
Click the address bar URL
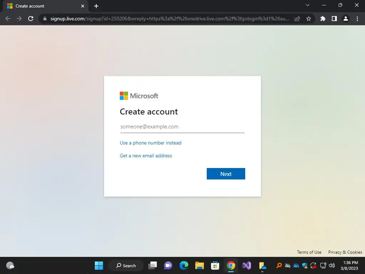pos(169,19)
